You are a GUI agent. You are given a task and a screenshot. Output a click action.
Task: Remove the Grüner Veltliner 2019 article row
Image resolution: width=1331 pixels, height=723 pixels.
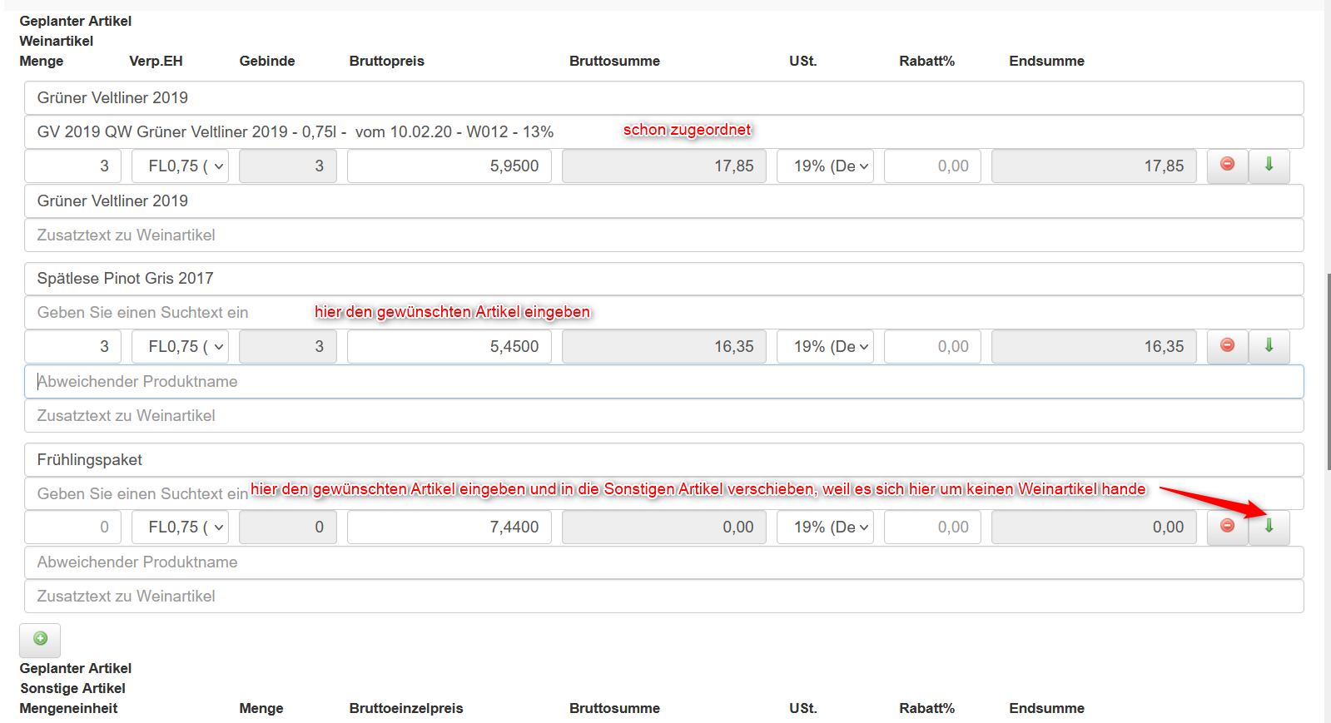coord(1227,165)
